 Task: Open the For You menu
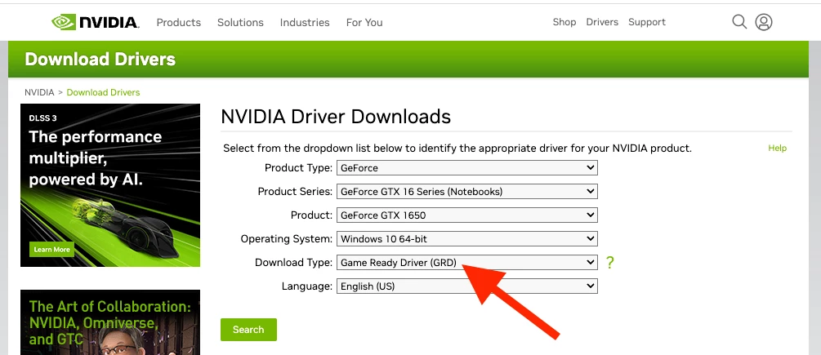tap(364, 23)
